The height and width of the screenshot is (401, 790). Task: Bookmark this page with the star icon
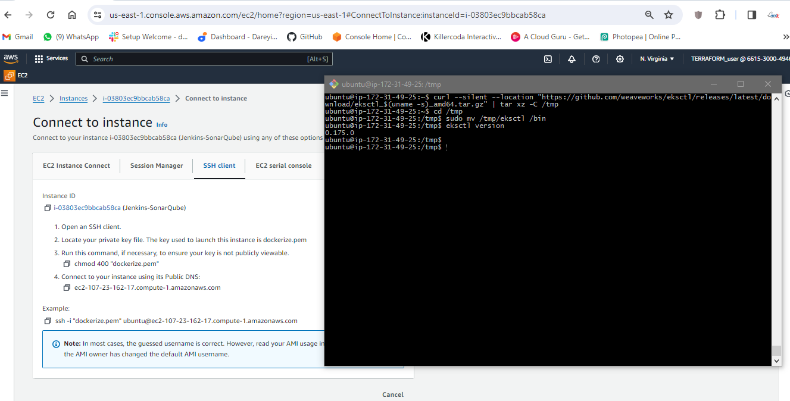(x=669, y=15)
